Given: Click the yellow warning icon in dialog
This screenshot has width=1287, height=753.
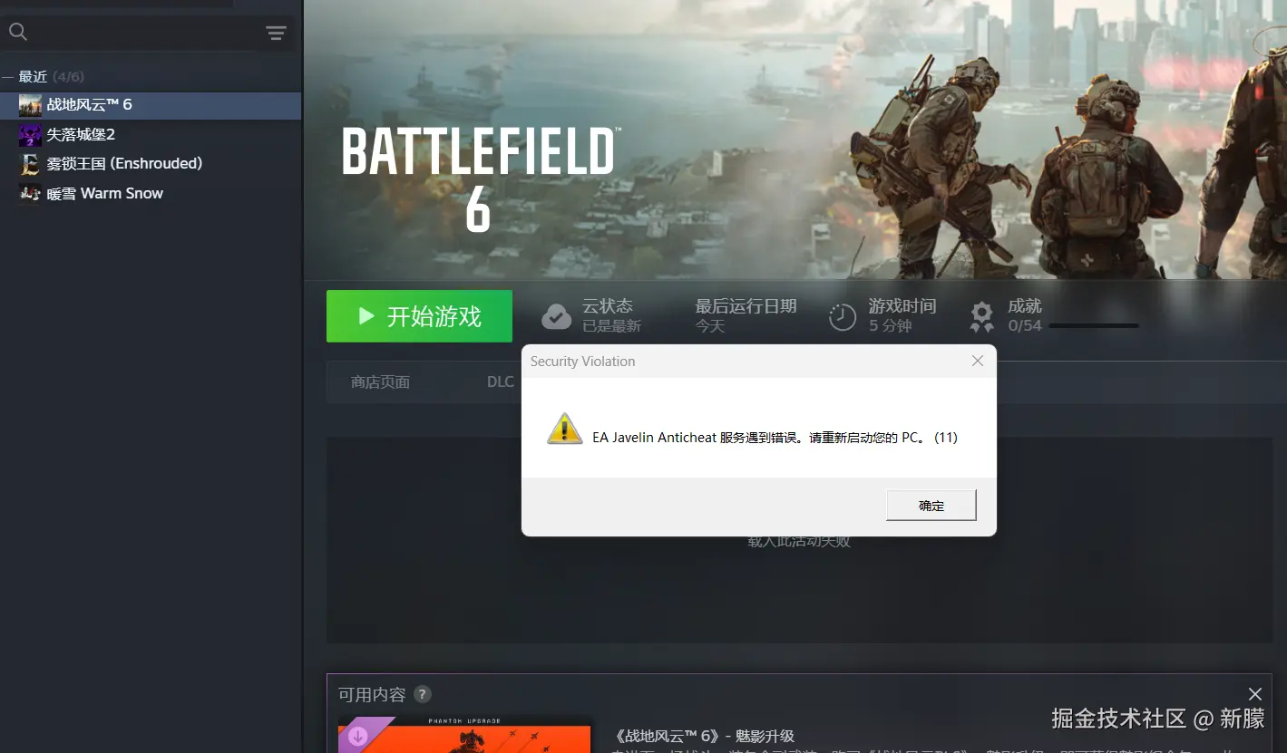Looking at the screenshot, I should tap(564, 429).
